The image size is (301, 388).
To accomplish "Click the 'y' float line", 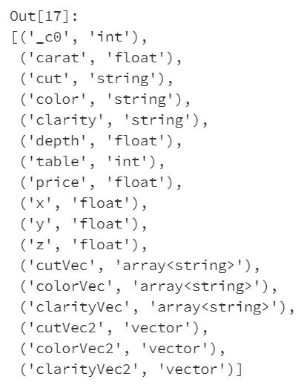I will (83, 225).
